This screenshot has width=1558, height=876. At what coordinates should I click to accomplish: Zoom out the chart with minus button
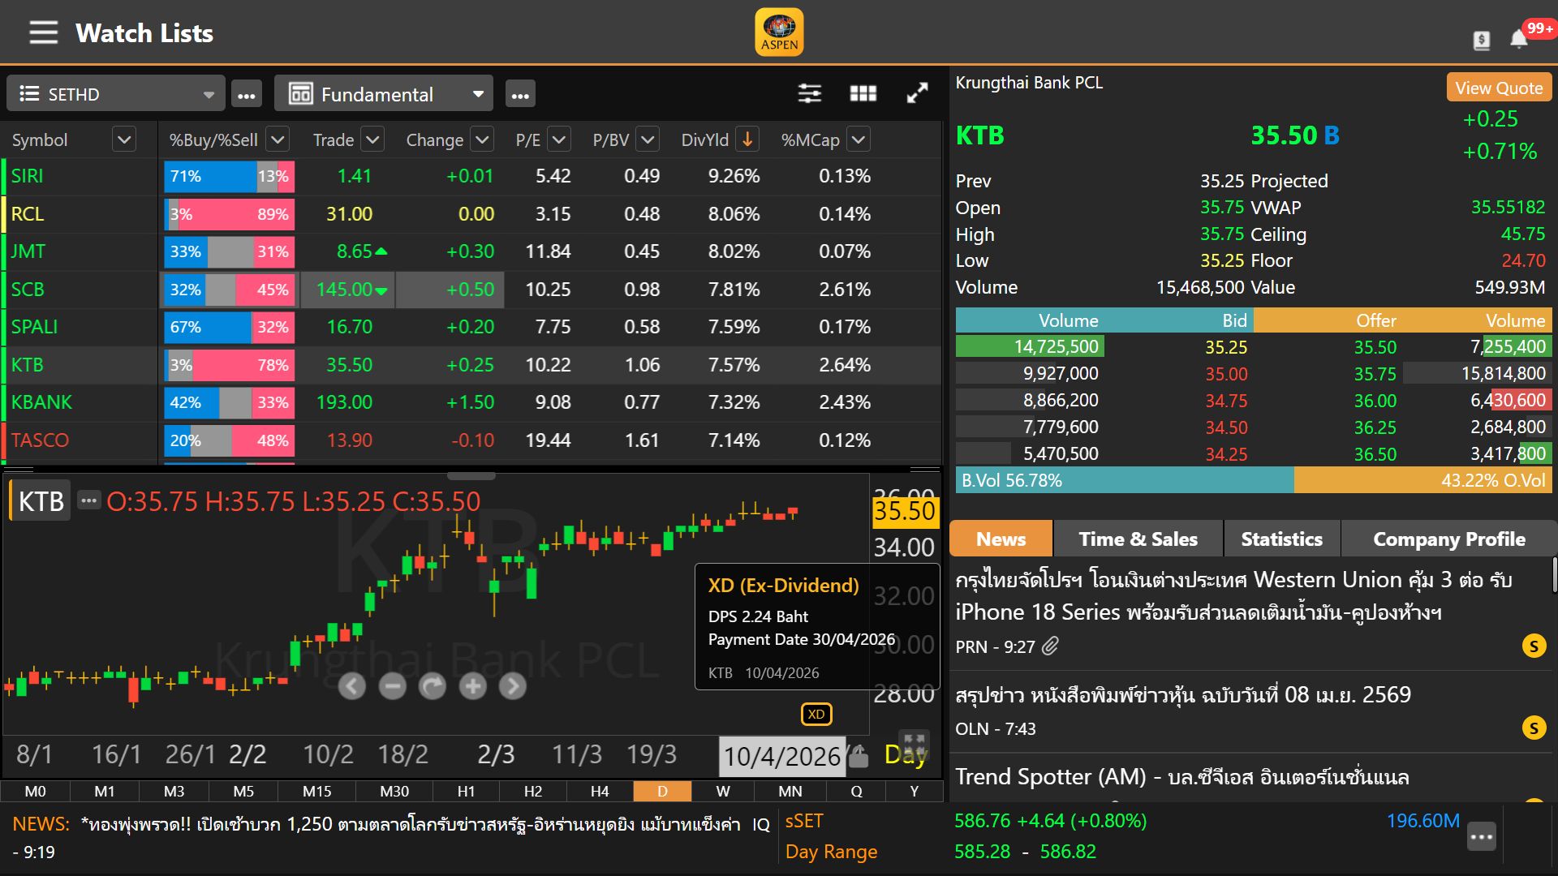(x=392, y=687)
